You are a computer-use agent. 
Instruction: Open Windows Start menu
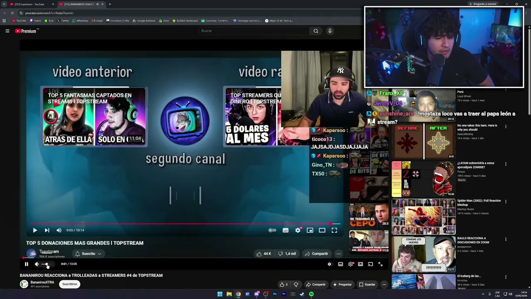[220, 294]
